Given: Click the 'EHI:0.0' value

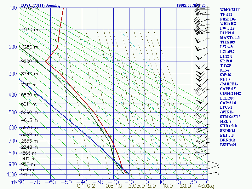Looking at the screenshot, I should 226,135.
